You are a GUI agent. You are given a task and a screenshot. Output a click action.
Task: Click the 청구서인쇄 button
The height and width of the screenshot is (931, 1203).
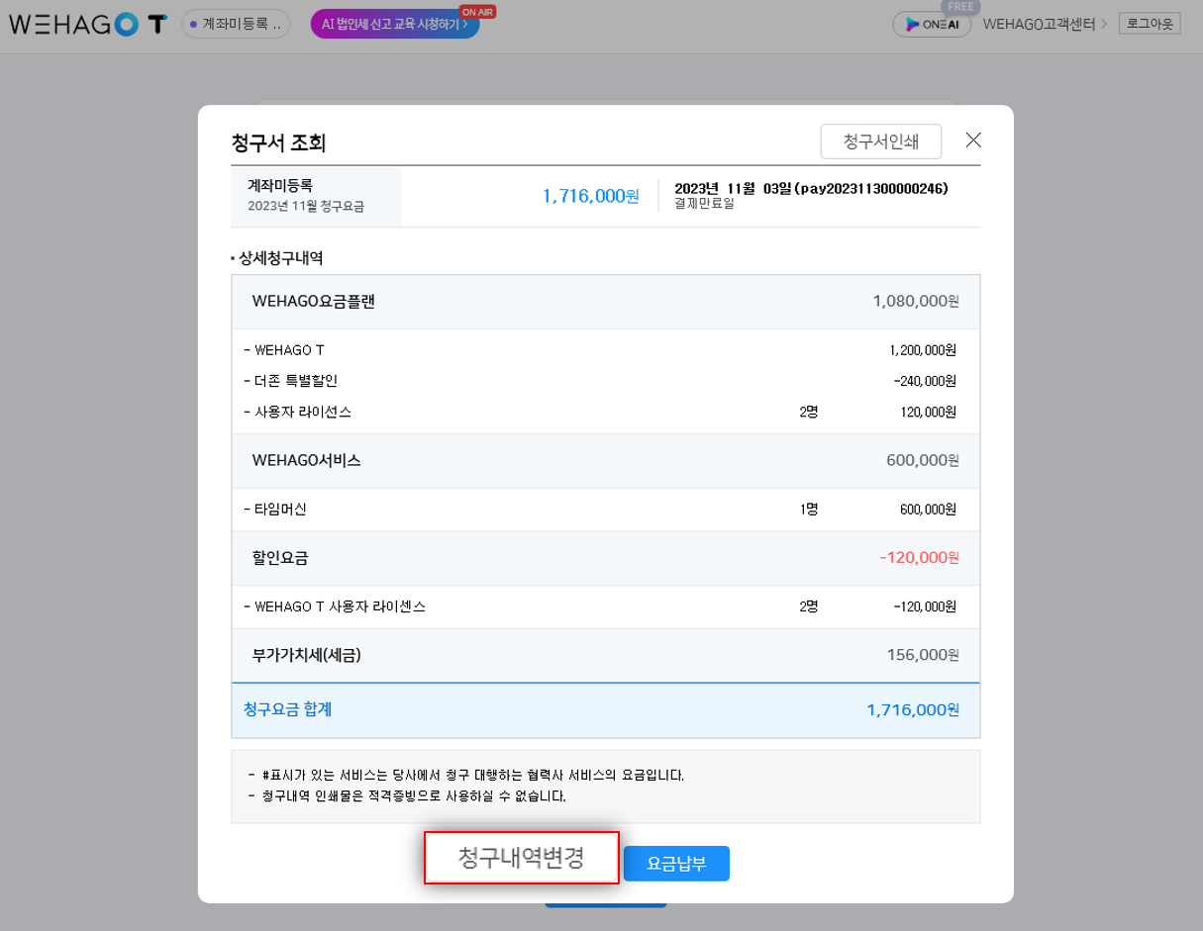click(x=881, y=141)
